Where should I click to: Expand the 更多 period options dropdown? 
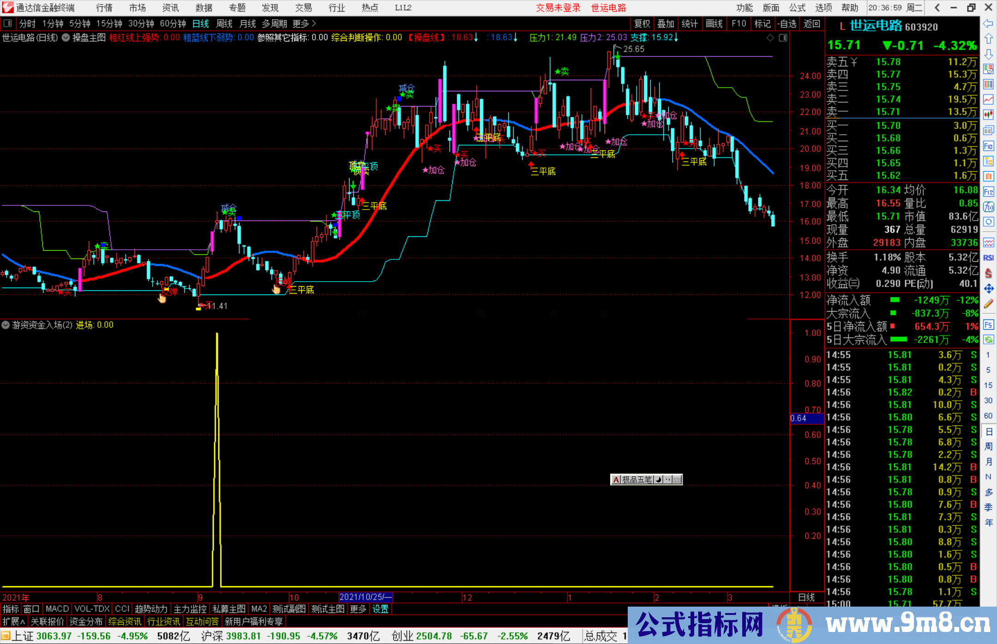coord(300,23)
